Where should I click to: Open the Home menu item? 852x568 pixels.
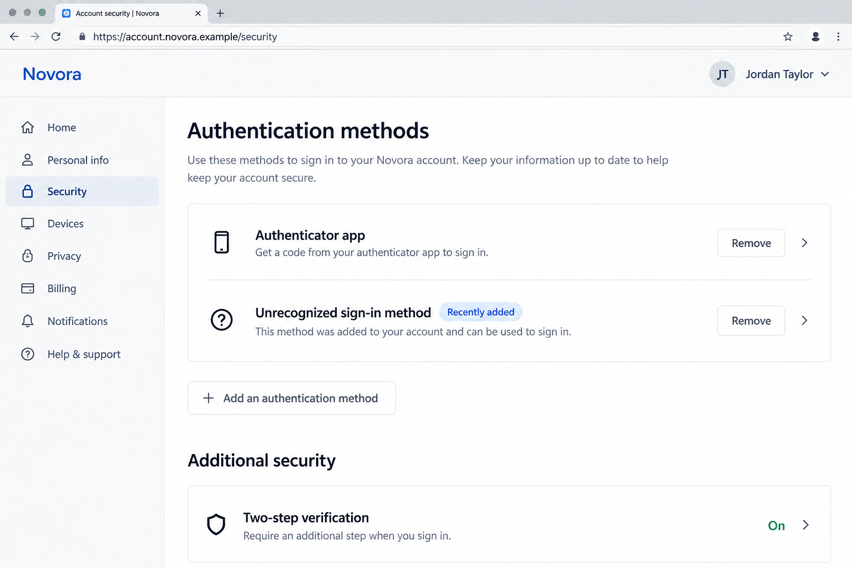(x=82, y=128)
